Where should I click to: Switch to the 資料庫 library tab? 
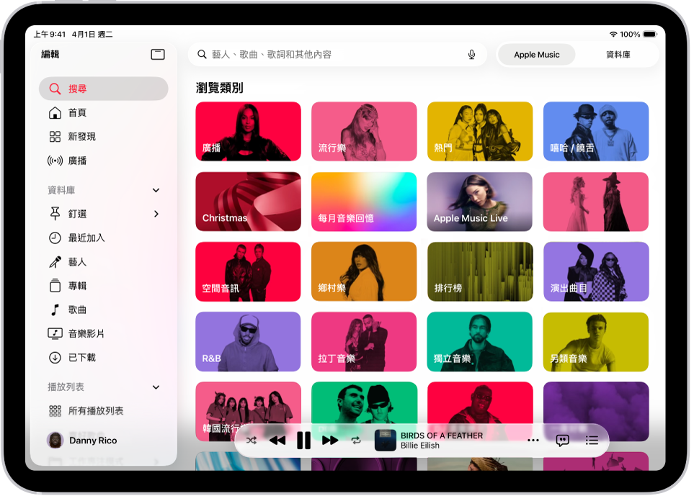pyautogui.click(x=618, y=55)
